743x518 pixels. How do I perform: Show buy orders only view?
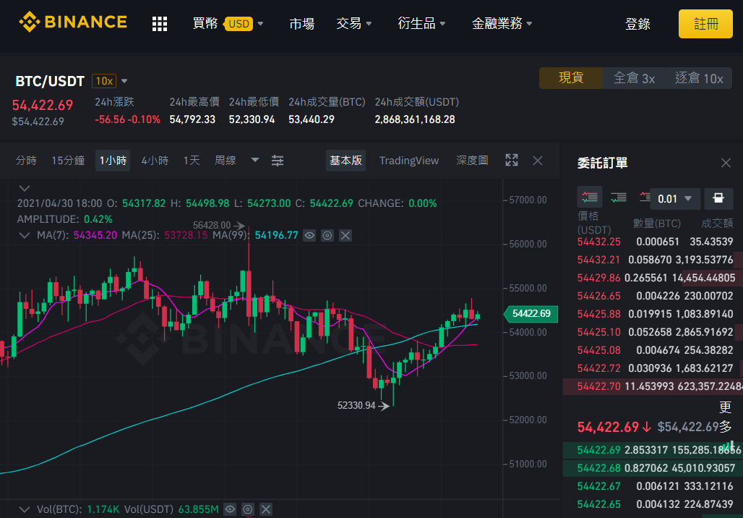pos(619,198)
